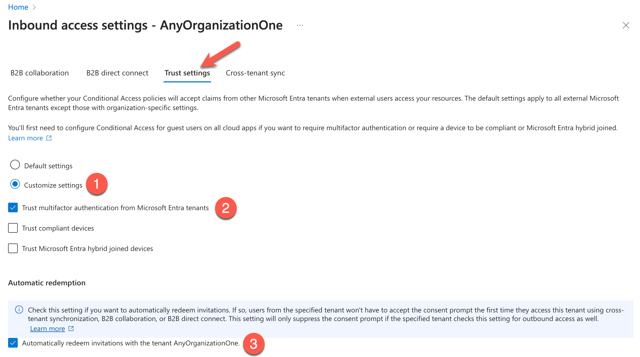
Task: Toggle Trust compliant devices checkbox
Action: [13, 227]
